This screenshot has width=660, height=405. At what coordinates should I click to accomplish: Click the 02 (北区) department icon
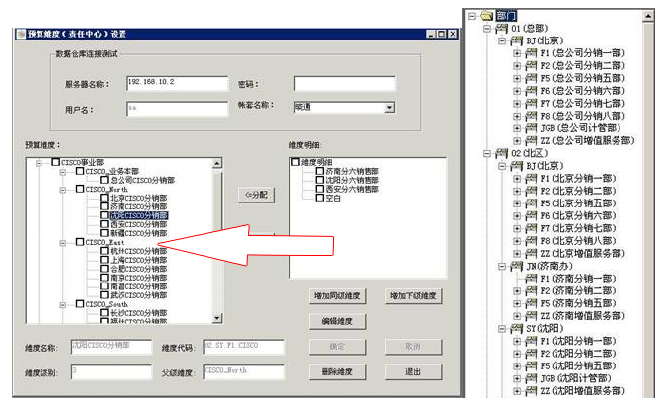point(501,153)
